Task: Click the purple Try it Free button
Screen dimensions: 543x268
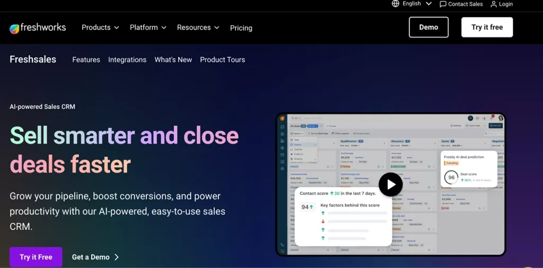Action: pos(36,257)
